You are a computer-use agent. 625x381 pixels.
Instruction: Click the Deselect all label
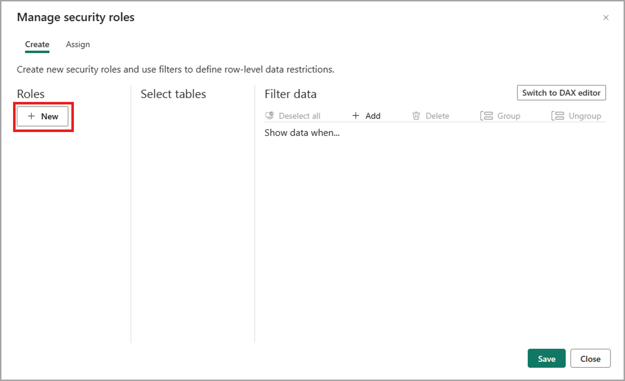(x=300, y=116)
